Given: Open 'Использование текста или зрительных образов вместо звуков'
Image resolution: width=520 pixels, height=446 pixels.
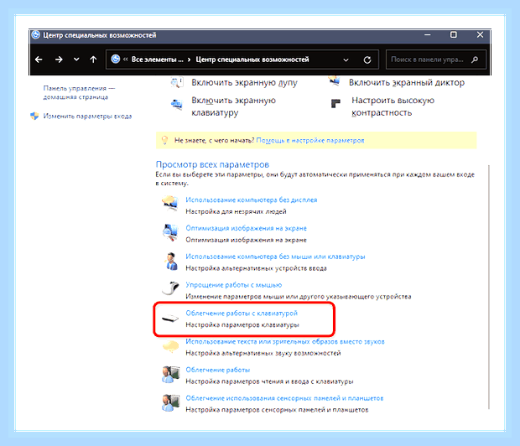Looking at the screenshot, I should [x=285, y=341].
